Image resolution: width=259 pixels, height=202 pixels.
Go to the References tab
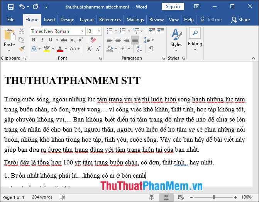(x=110, y=20)
